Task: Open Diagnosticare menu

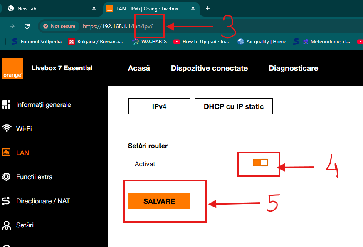Action: click(293, 68)
